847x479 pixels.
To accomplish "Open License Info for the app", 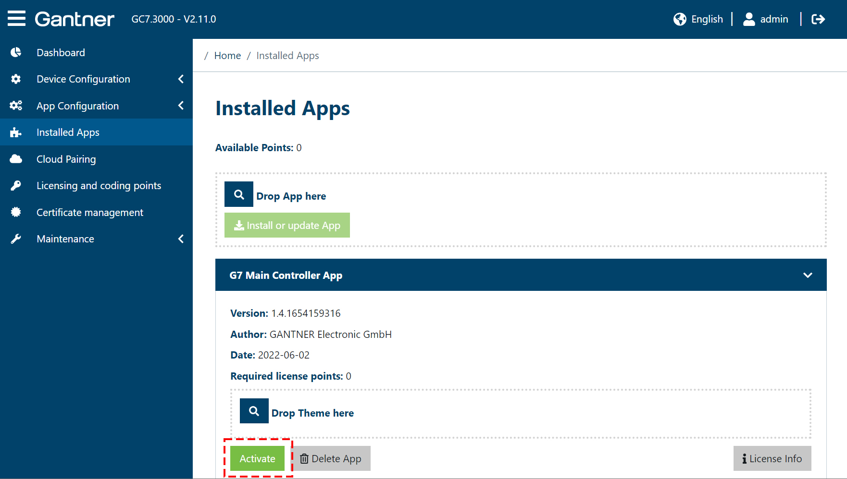I will pos(772,458).
